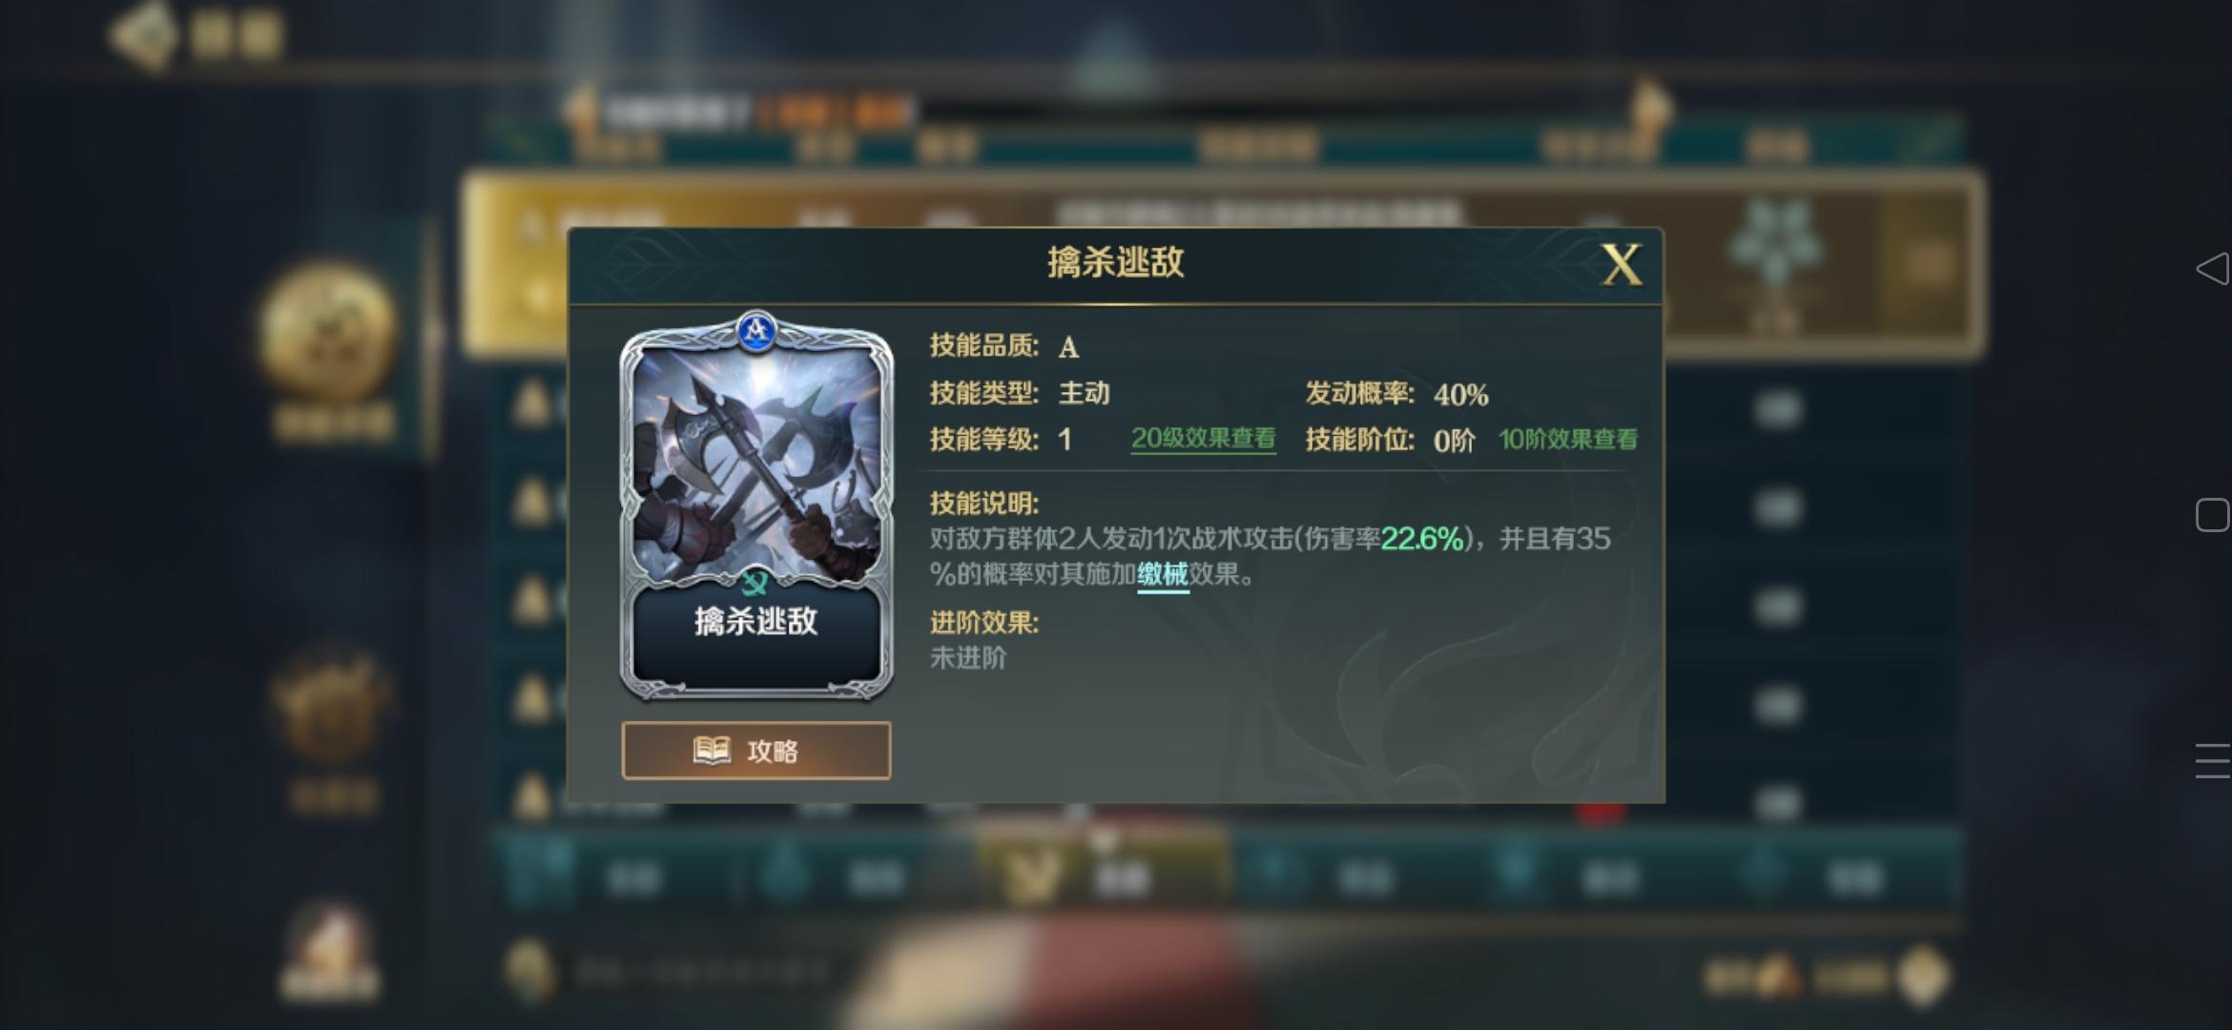Tap the blurred chest icon in sidebar
Viewport: 2232px width, 1030px height.
[x=331, y=706]
